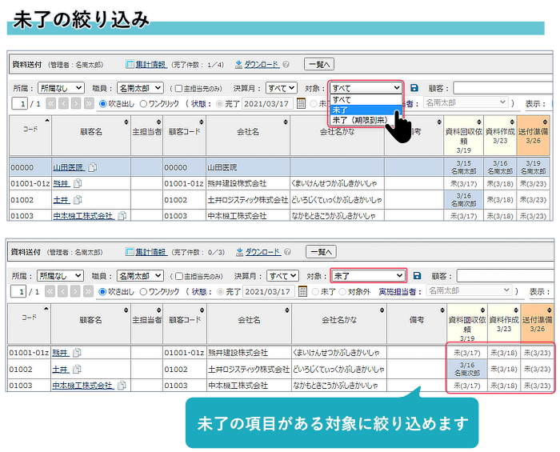Open the 所属 dropdown in the lower panel
Screen dimensions: 560x452
pos(60,275)
